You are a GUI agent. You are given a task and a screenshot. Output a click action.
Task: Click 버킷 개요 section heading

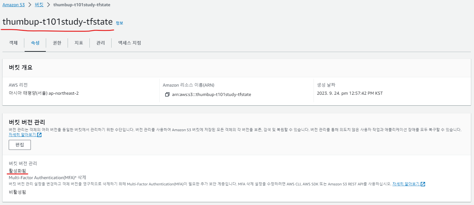pos(21,67)
